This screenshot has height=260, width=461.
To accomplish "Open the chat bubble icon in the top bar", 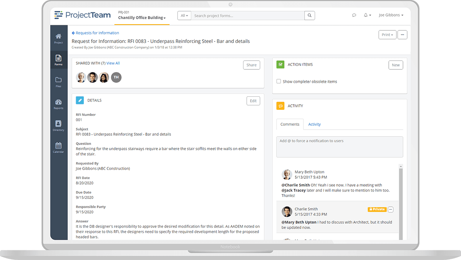I will click(x=354, y=15).
